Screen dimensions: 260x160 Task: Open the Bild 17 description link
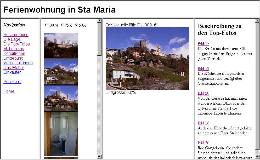click(203, 44)
